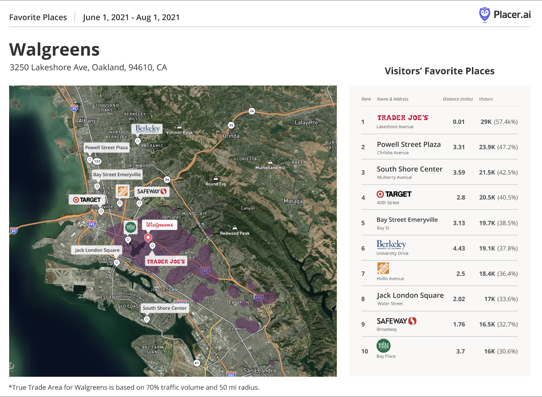Click the Whole Foods icon at rank 10
The height and width of the screenshot is (397, 542).
pyautogui.click(x=383, y=346)
